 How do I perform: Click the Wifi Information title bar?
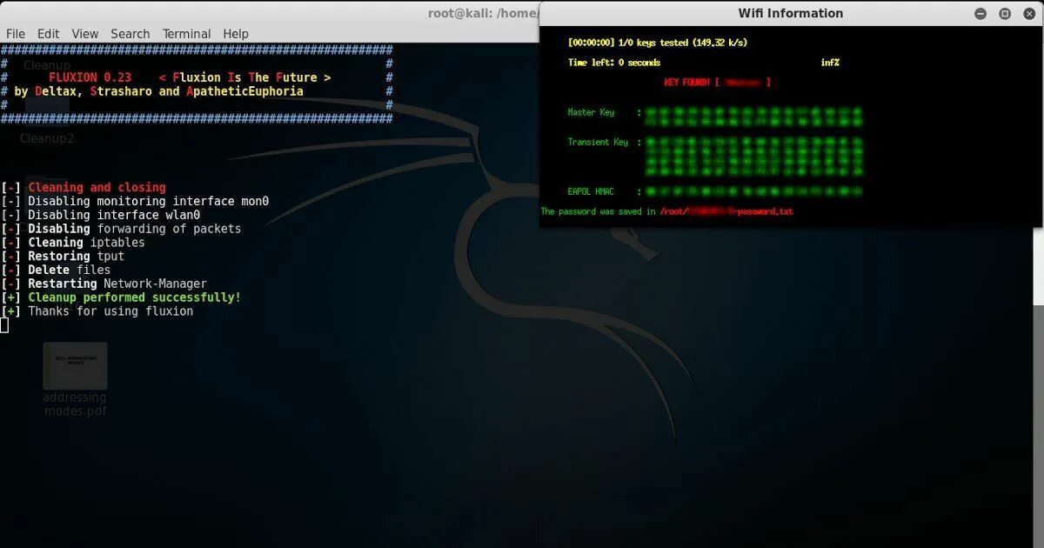[790, 13]
